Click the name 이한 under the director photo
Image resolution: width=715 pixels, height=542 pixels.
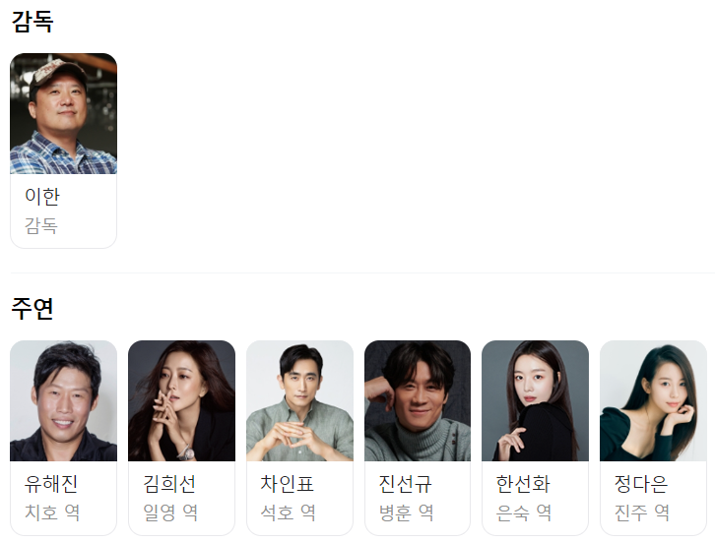click(x=42, y=197)
